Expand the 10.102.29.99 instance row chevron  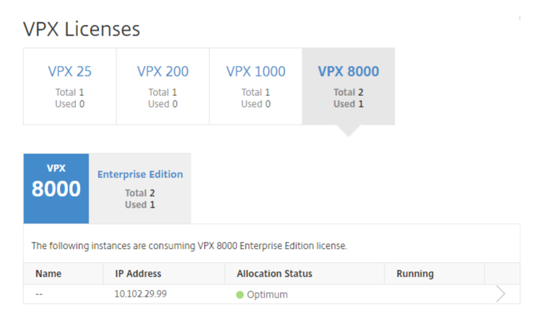pos(500,294)
